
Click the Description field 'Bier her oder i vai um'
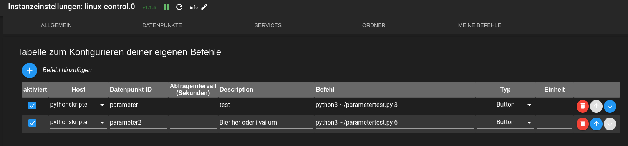coord(266,123)
